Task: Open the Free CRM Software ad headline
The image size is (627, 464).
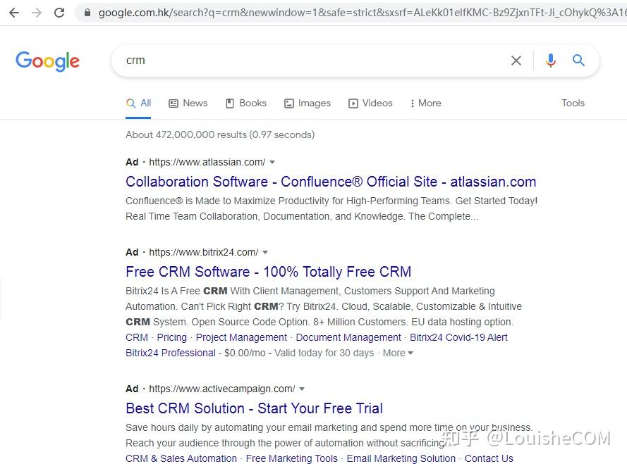Action: tap(268, 271)
